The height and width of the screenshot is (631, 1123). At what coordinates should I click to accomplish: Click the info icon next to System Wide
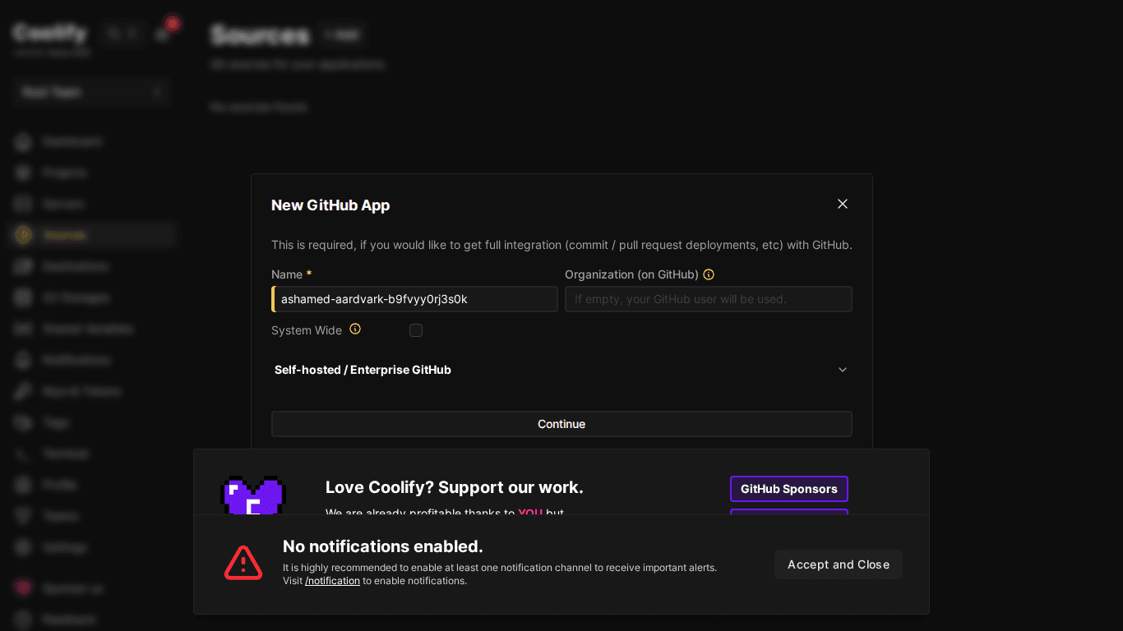pyautogui.click(x=355, y=329)
